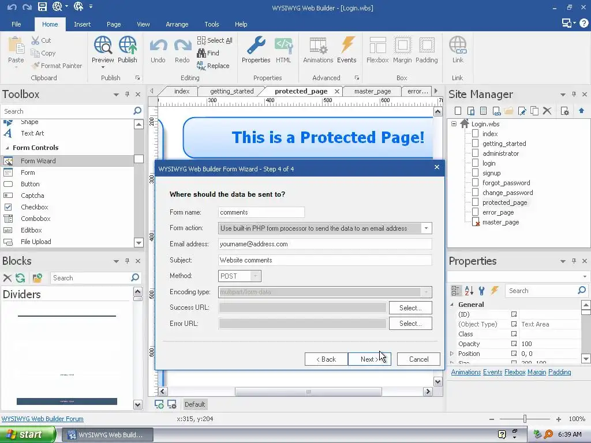The height and width of the screenshot is (443, 591).
Task: Click the Windows start button
Action: point(28,434)
